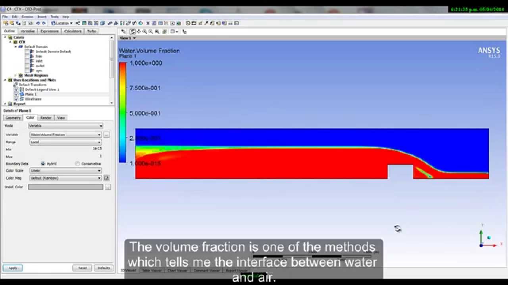
Task: Select the Hybrid radio button
Action: 43,163
